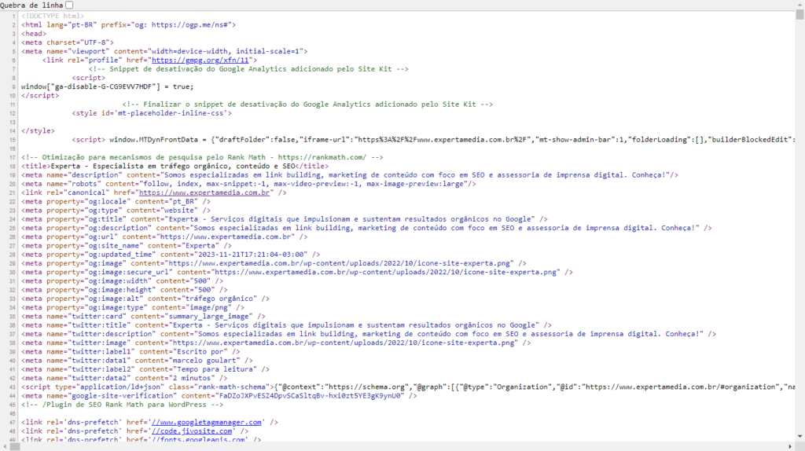Click the og:type website meta line
The width and height of the screenshot is (805, 451).
pos(116,211)
